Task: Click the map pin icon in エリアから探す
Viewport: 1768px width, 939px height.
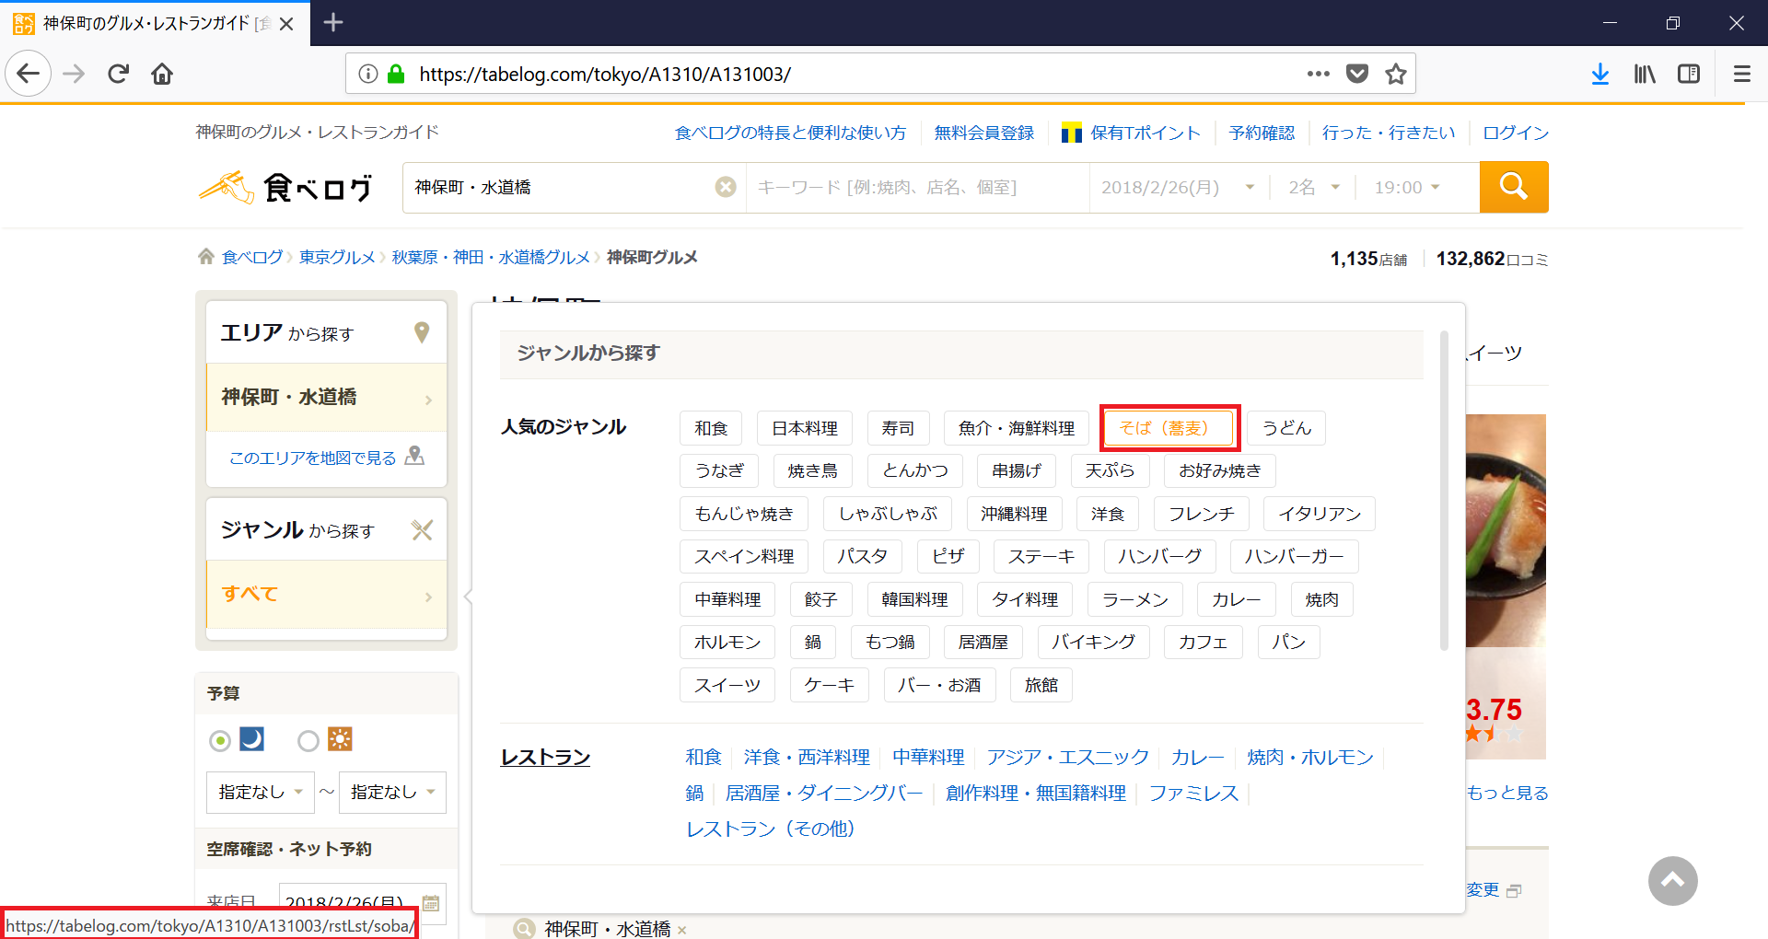Action: [x=422, y=332]
